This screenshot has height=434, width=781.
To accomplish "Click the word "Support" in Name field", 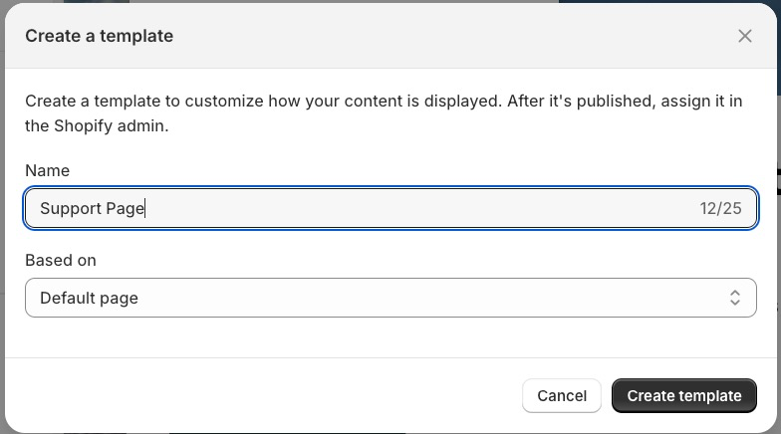I will click(71, 208).
